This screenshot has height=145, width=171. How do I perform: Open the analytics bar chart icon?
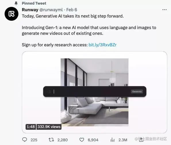tap(113, 140)
